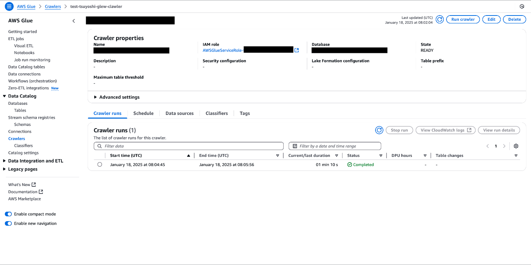This screenshot has height=265, width=531.
Task: Click View run details button
Action: pos(499,130)
